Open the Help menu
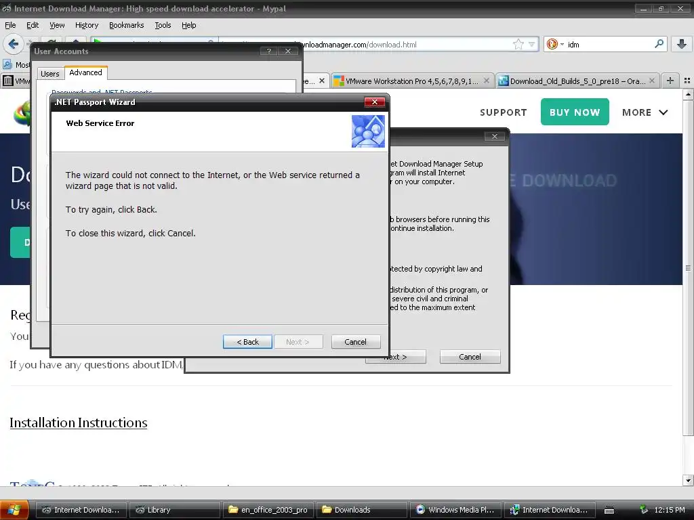 (189, 25)
